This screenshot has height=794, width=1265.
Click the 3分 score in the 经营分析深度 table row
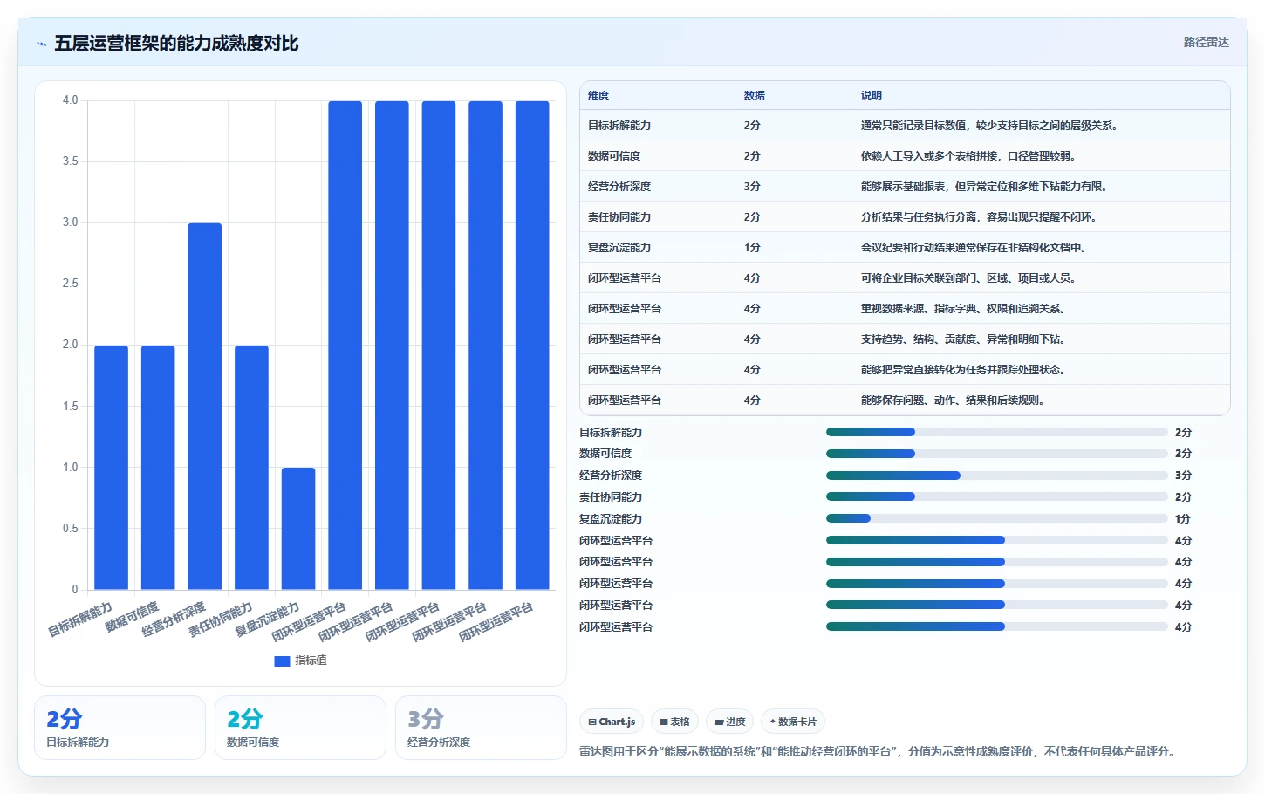click(x=752, y=187)
